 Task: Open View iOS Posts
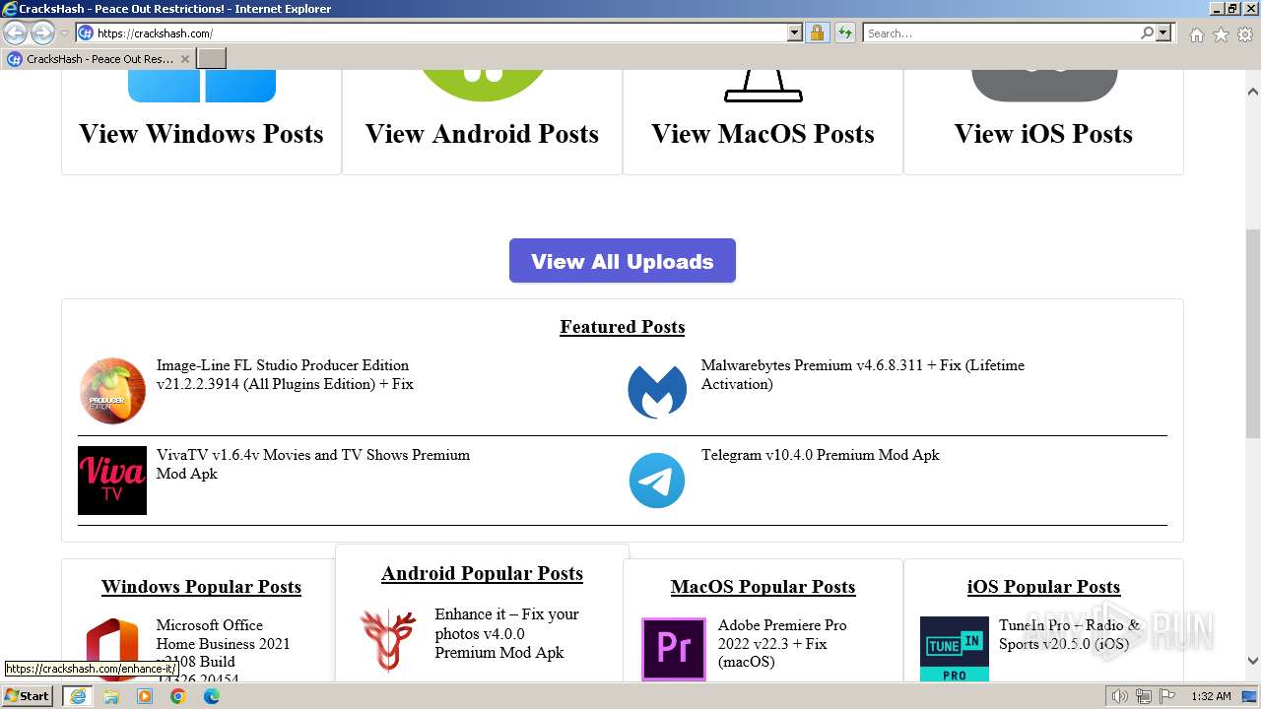click(x=1044, y=134)
